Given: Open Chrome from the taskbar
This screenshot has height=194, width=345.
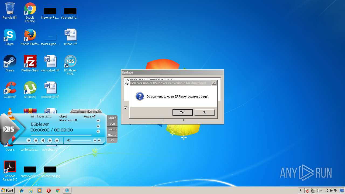Looking at the screenshot, I should 58,190.
